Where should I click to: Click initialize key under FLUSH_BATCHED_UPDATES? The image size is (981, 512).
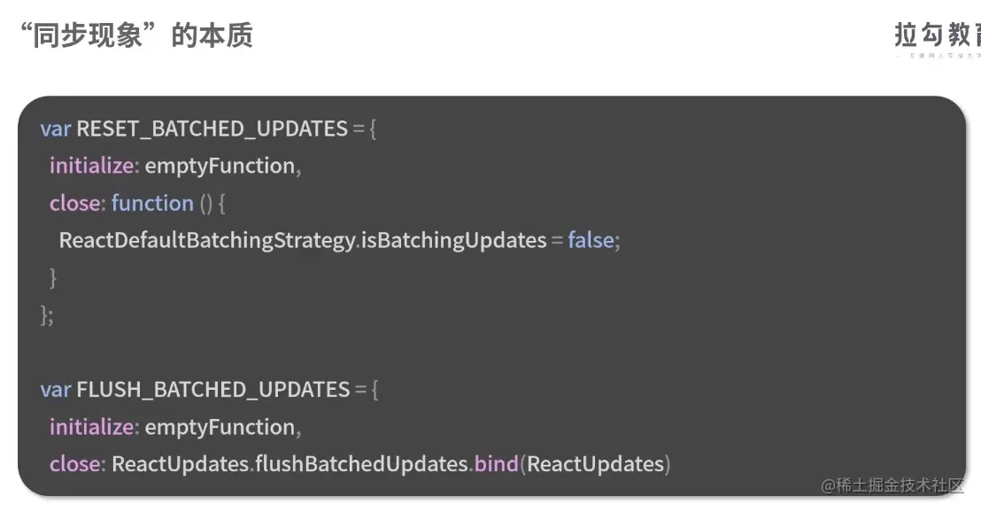tap(92, 427)
